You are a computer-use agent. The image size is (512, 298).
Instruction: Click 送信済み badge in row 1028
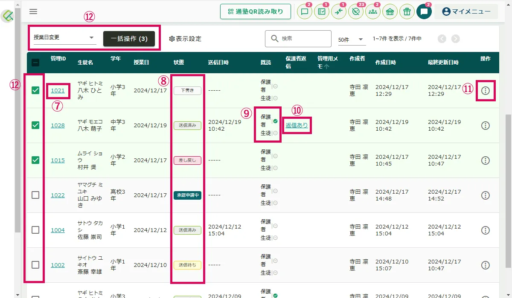tap(187, 126)
